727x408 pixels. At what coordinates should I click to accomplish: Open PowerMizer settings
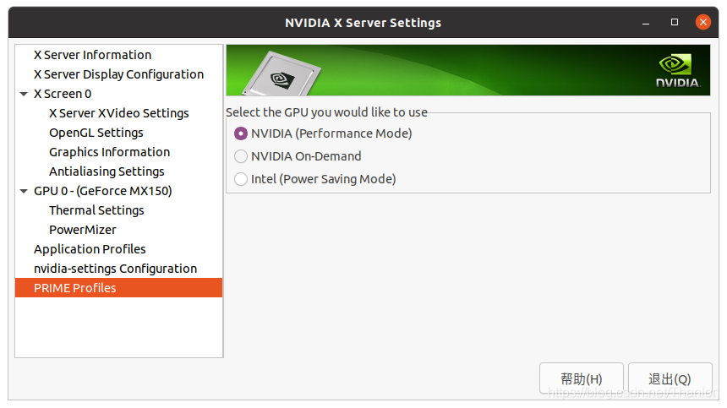pyautogui.click(x=82, y=230)
